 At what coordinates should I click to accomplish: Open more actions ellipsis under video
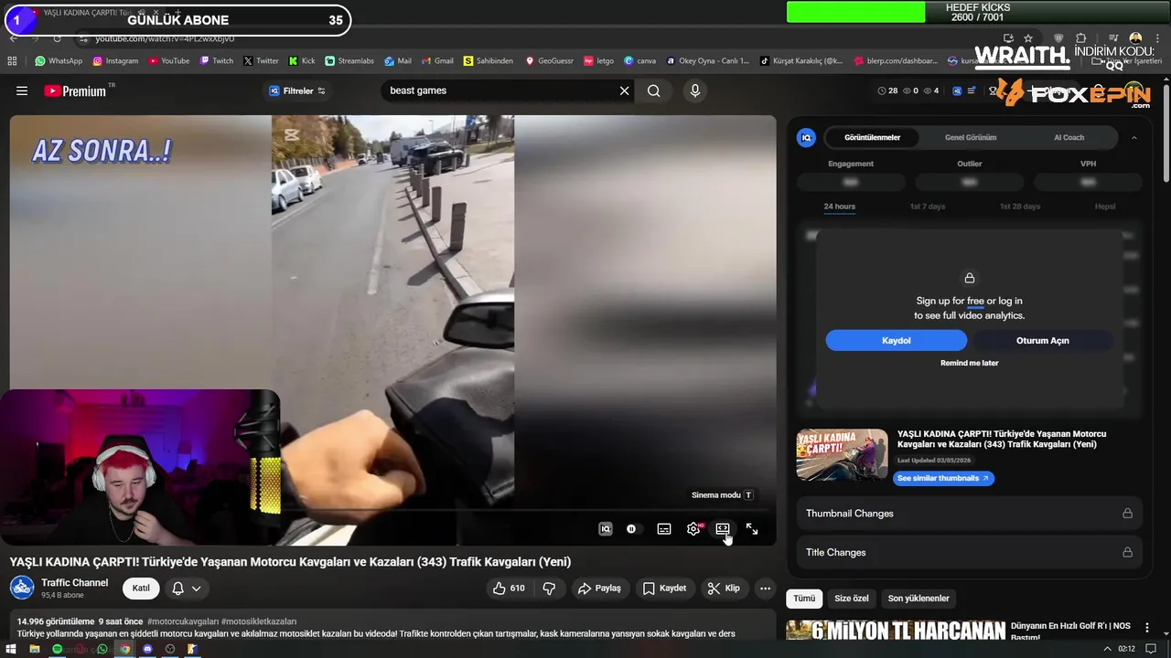(x=766, y=588)
